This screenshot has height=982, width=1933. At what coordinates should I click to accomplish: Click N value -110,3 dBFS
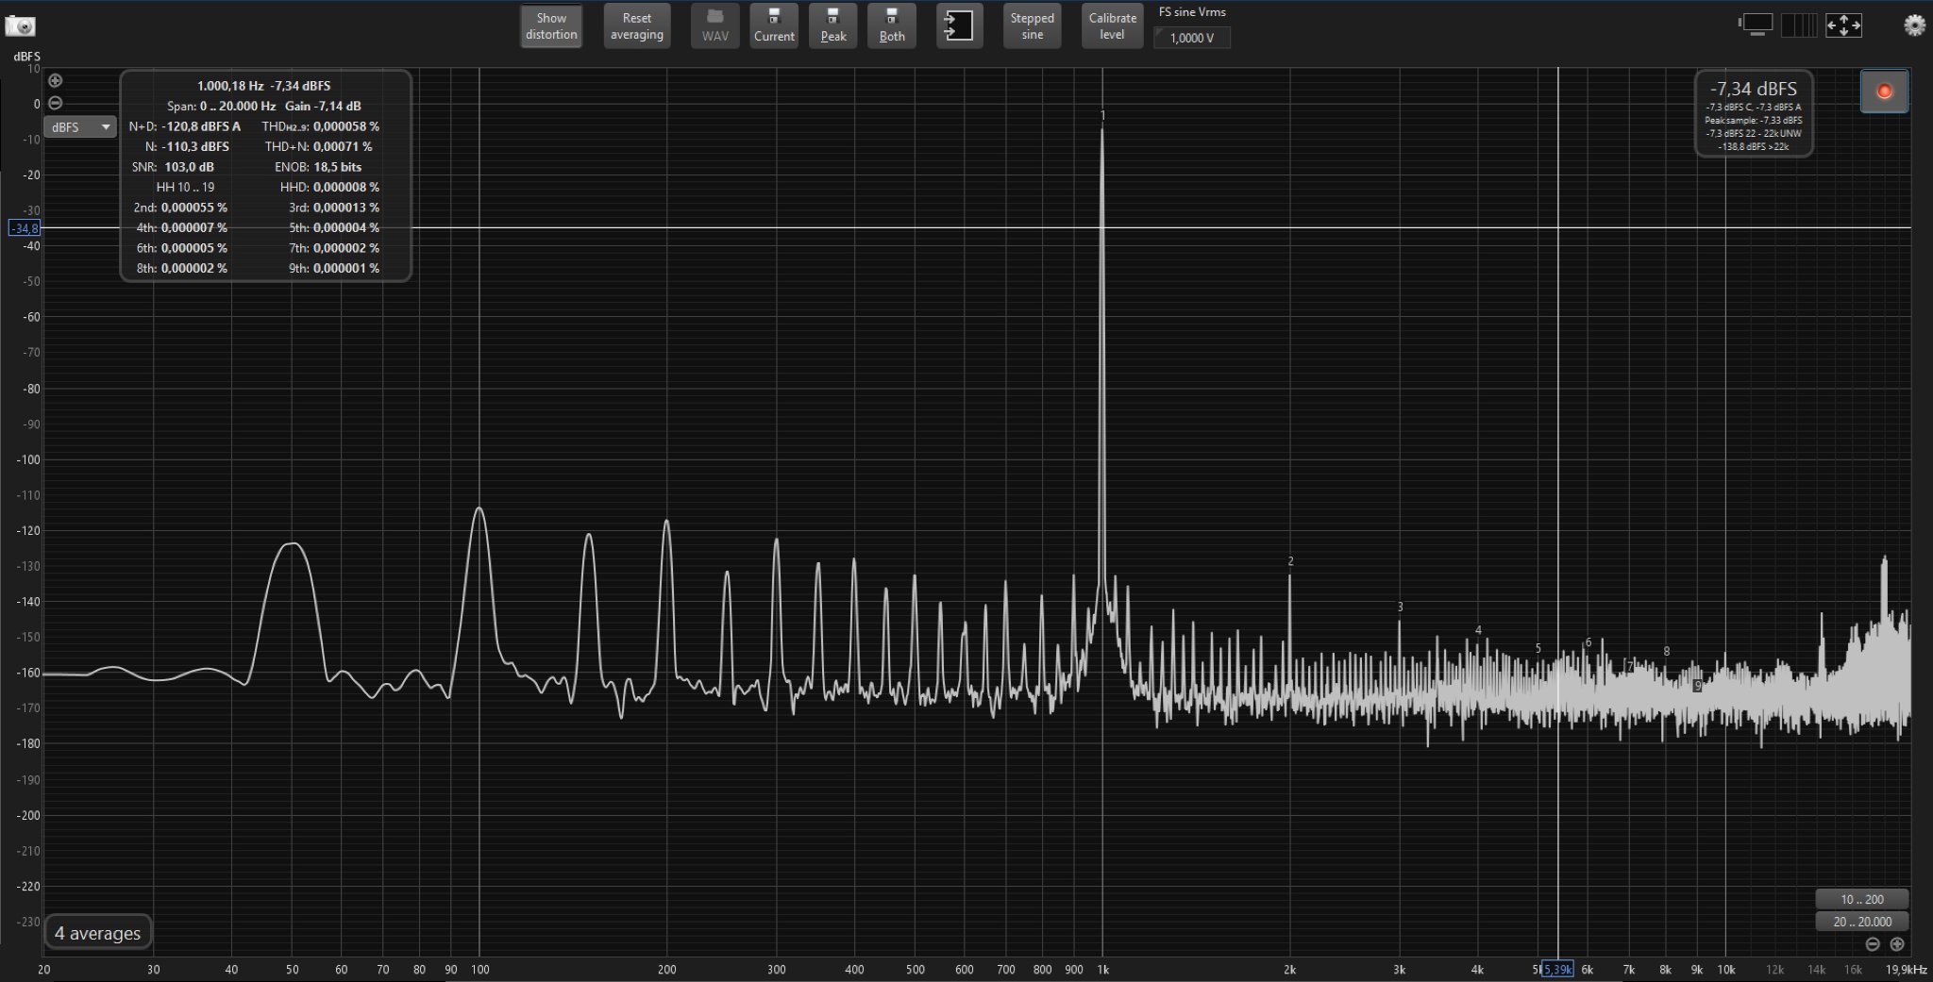click(196, 146)
